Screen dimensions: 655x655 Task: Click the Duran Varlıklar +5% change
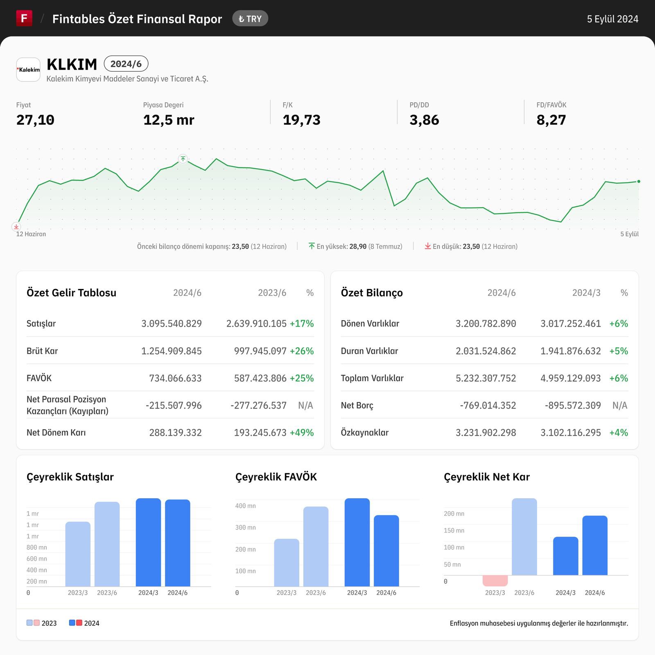pos(619,351)
